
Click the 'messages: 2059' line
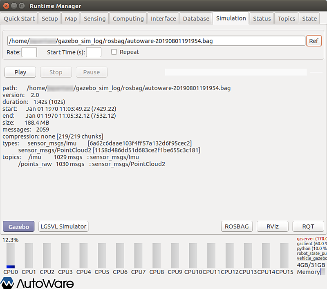tap(26, 130)
